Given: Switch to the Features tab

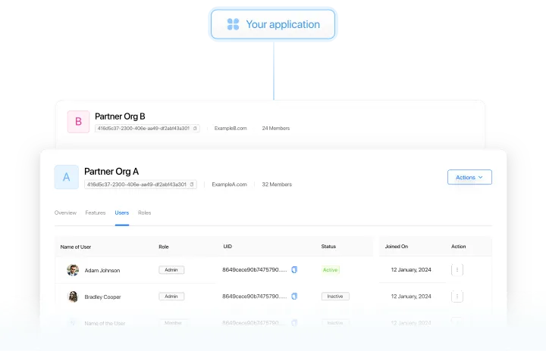Looking at the screenshot, I should (x=96, y=213).
